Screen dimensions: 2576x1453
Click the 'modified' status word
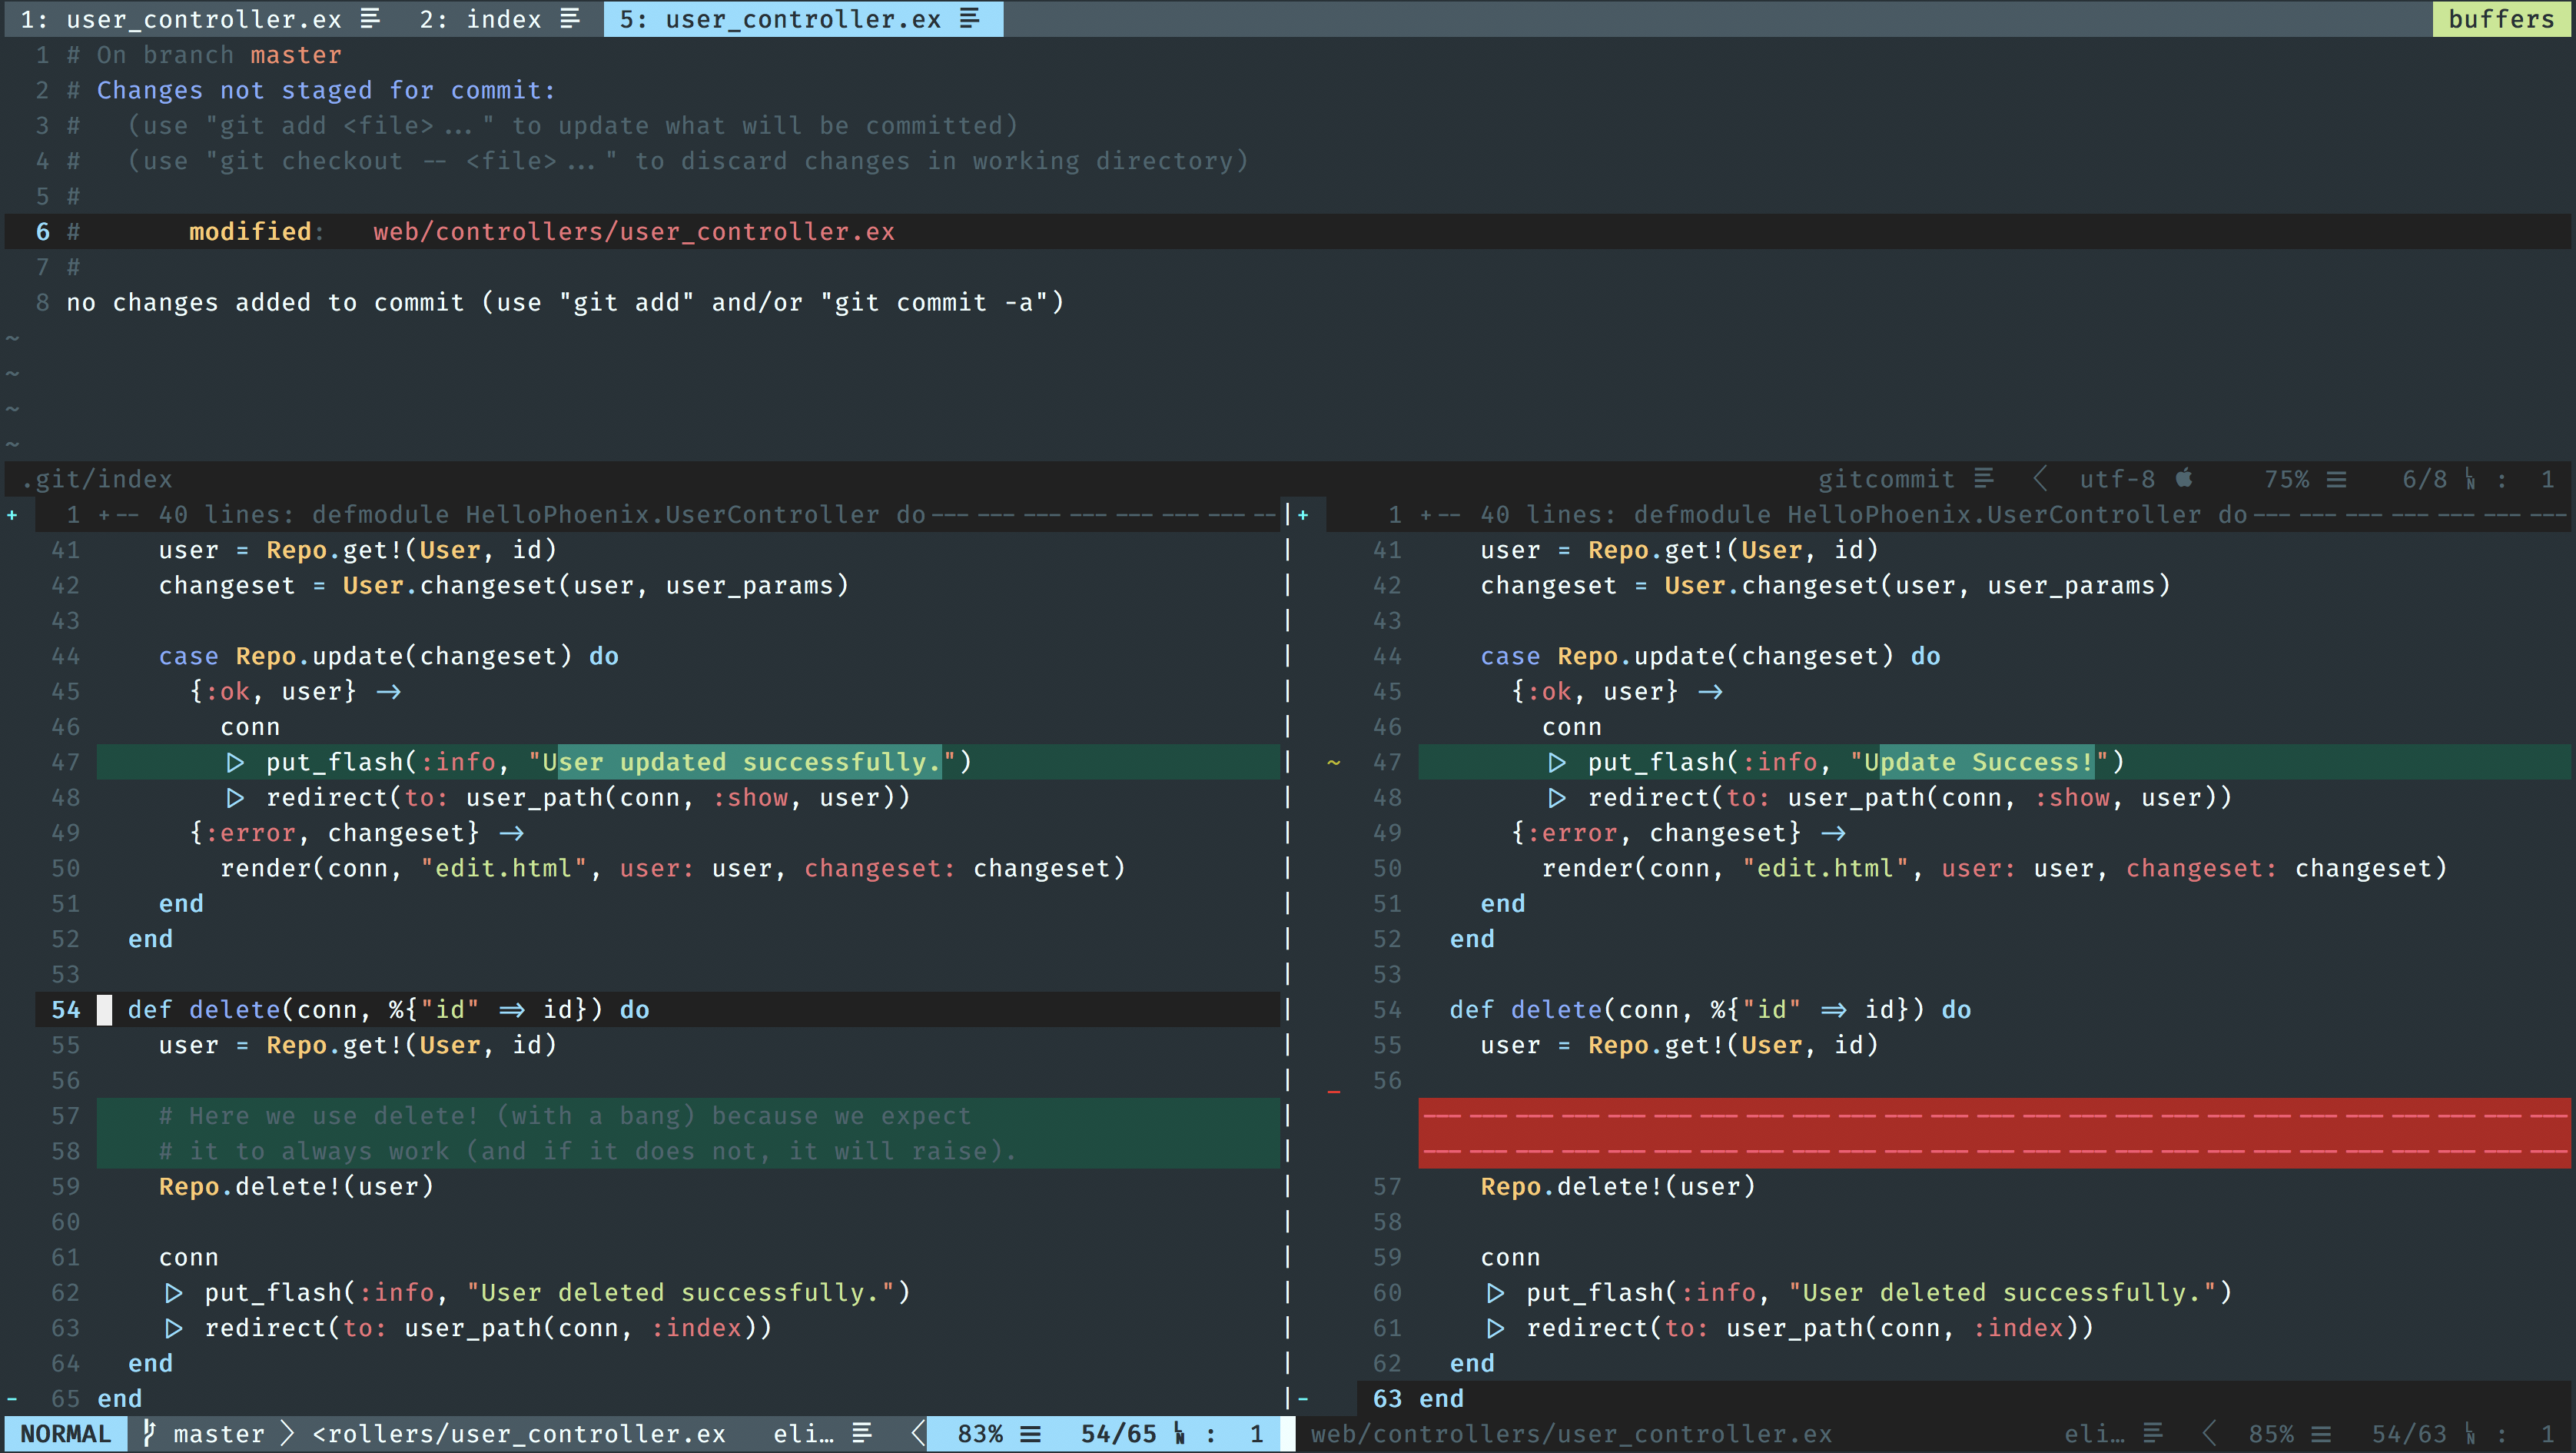pyautogui.click(x=250, y=232)
